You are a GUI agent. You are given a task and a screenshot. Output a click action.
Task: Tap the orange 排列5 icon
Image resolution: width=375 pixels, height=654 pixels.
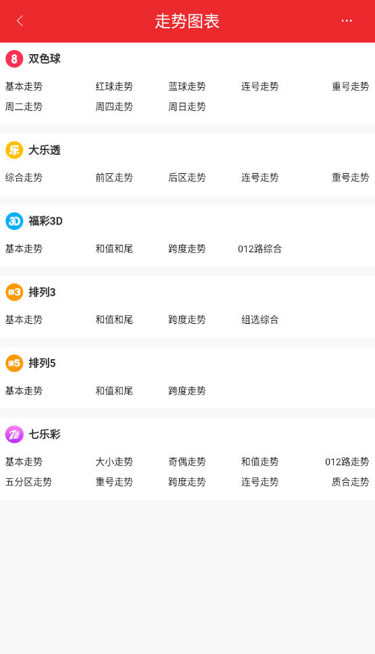tap(14, 363)
